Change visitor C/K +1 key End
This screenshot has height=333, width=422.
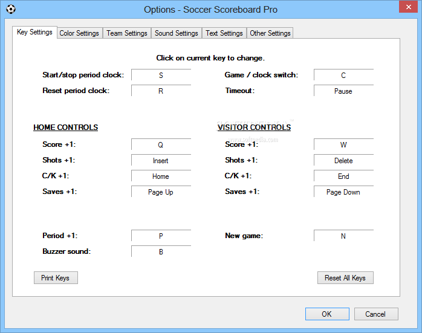click(x=343, y=176)
